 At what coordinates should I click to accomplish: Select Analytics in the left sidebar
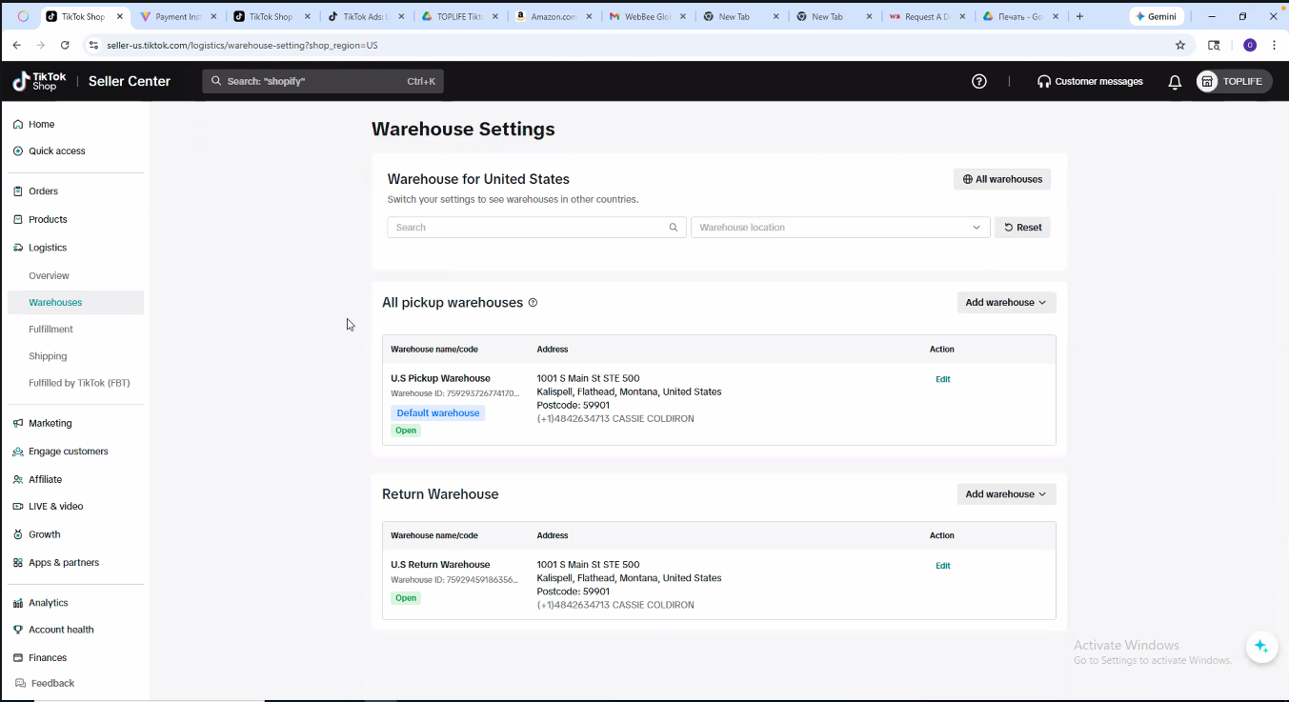pos(48,603)
